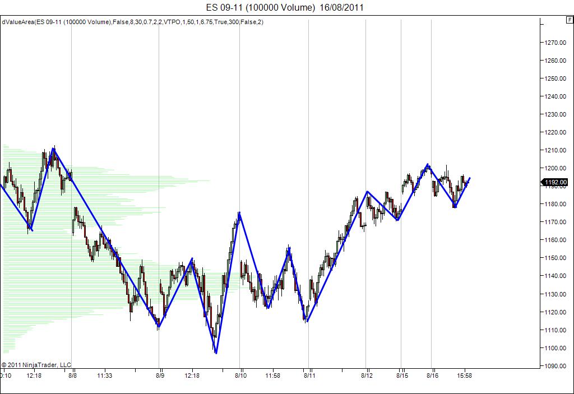Click the dValueArea indicator label

point(132,22)
